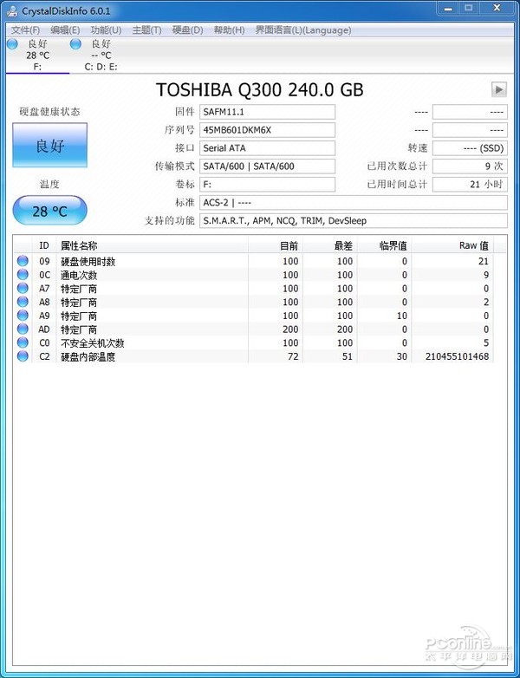Click the supported features field with DevSleep

coord(353,221)
